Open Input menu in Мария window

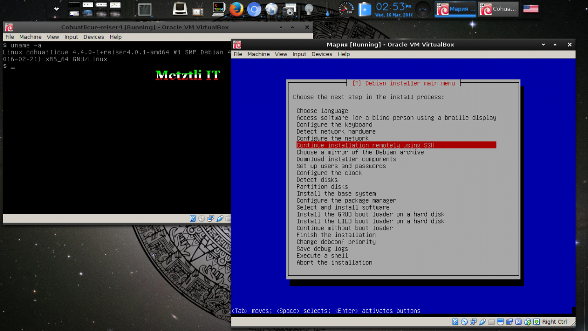tap(300, 54)
